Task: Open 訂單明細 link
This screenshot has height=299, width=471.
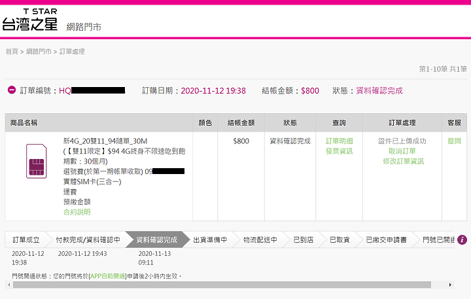Action: coord(339,141)
